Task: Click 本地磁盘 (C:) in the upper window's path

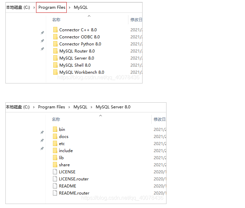Action: [18, 7]
